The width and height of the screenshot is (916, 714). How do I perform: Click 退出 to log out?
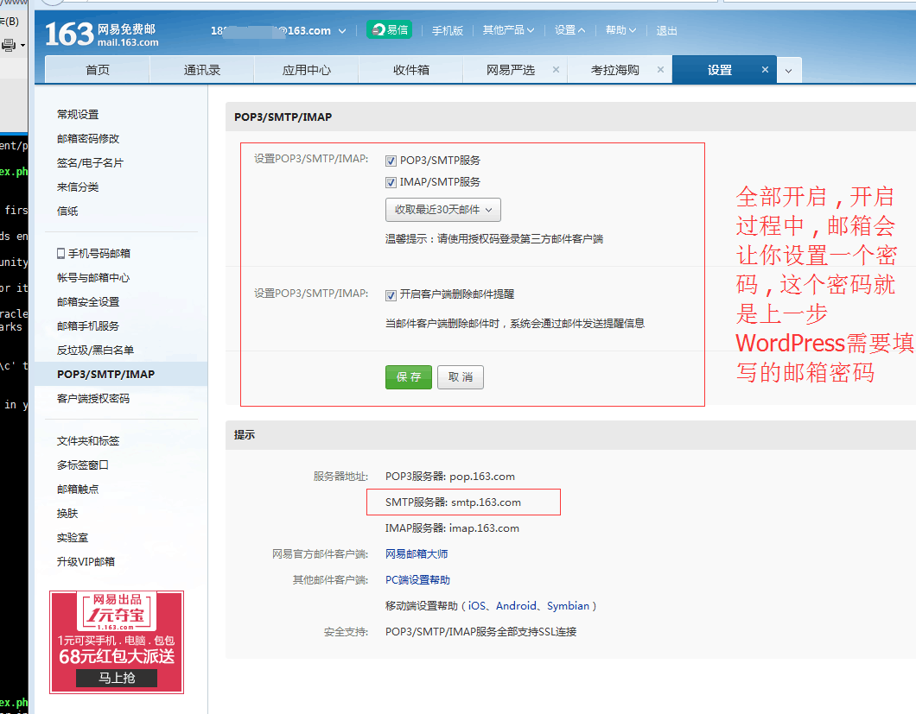tap(666, 30)
